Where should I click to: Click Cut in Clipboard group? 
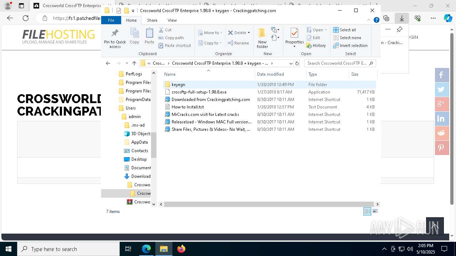[x=165, y=30]
